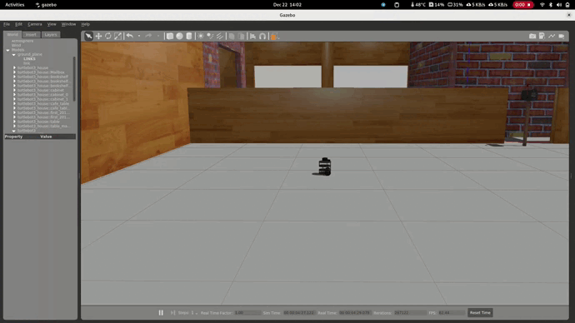
Task: Expand the turtlebot3_house::cabinet_1 node
Action: (14, 99)
